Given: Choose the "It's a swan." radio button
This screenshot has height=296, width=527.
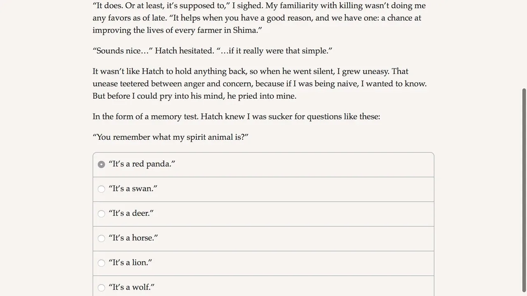Looking at the screenshot, I should pyautogui.click(x=101, y=189).
